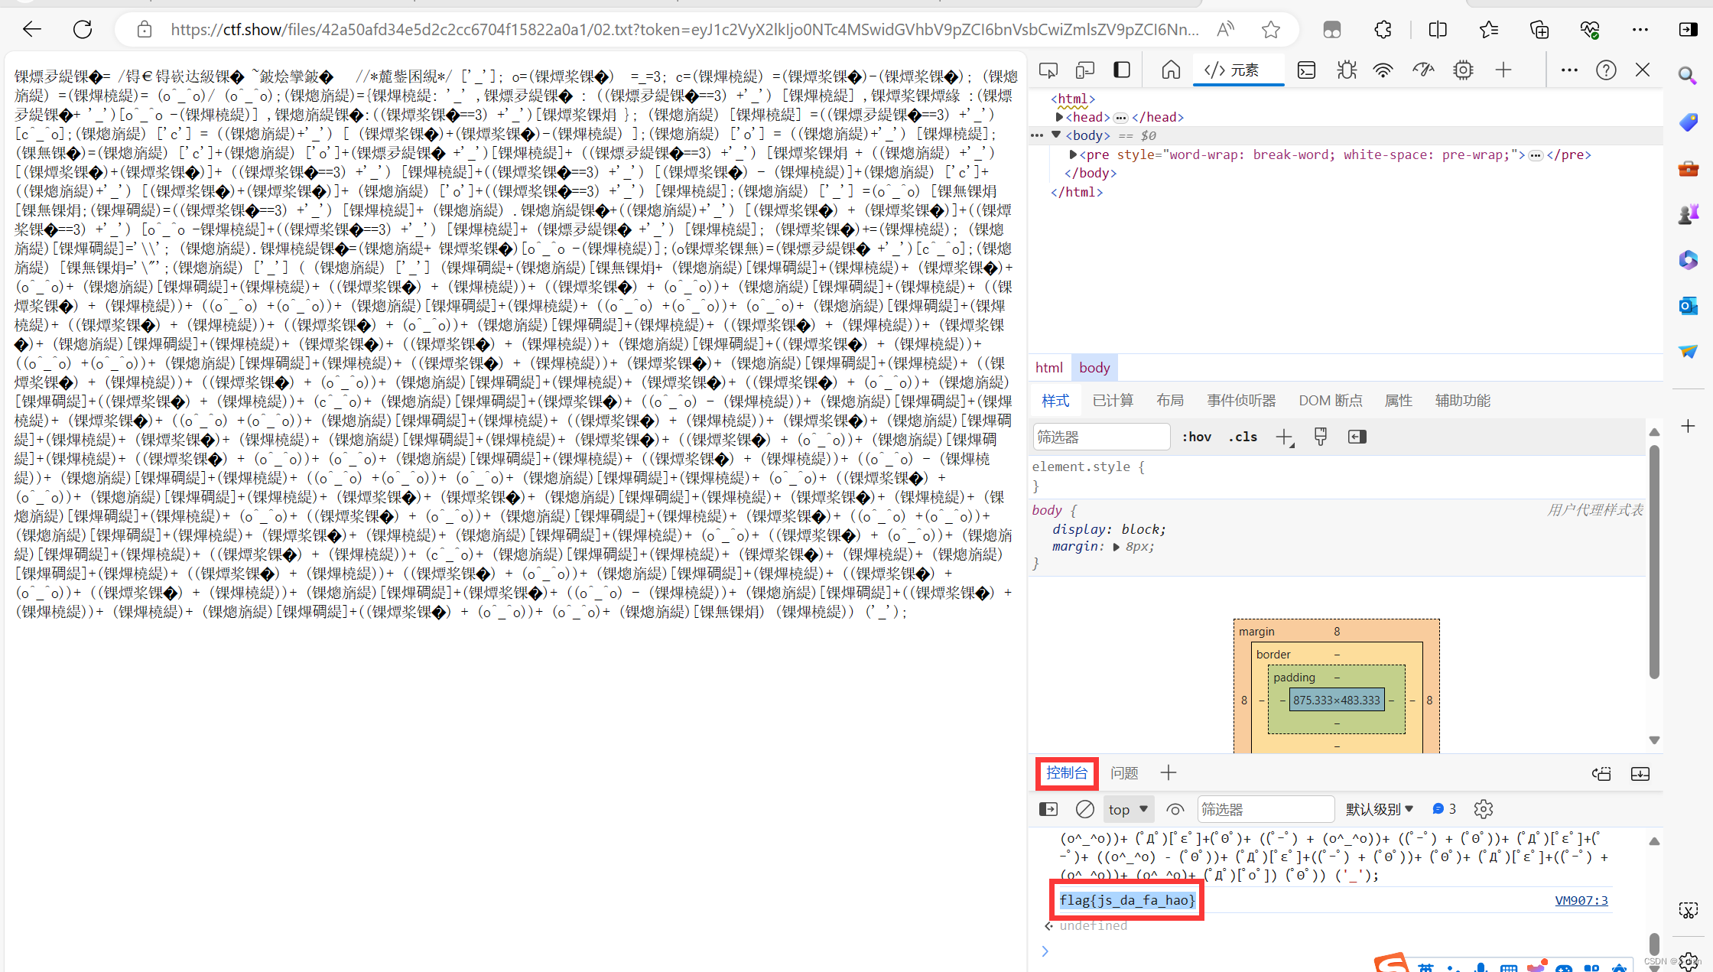
Task: Expand the head element node
Action: click(x=1059, y=117)
